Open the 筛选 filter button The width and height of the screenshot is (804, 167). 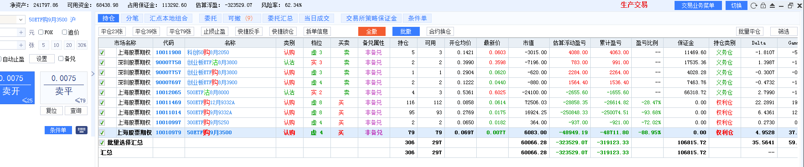point(783,31)
